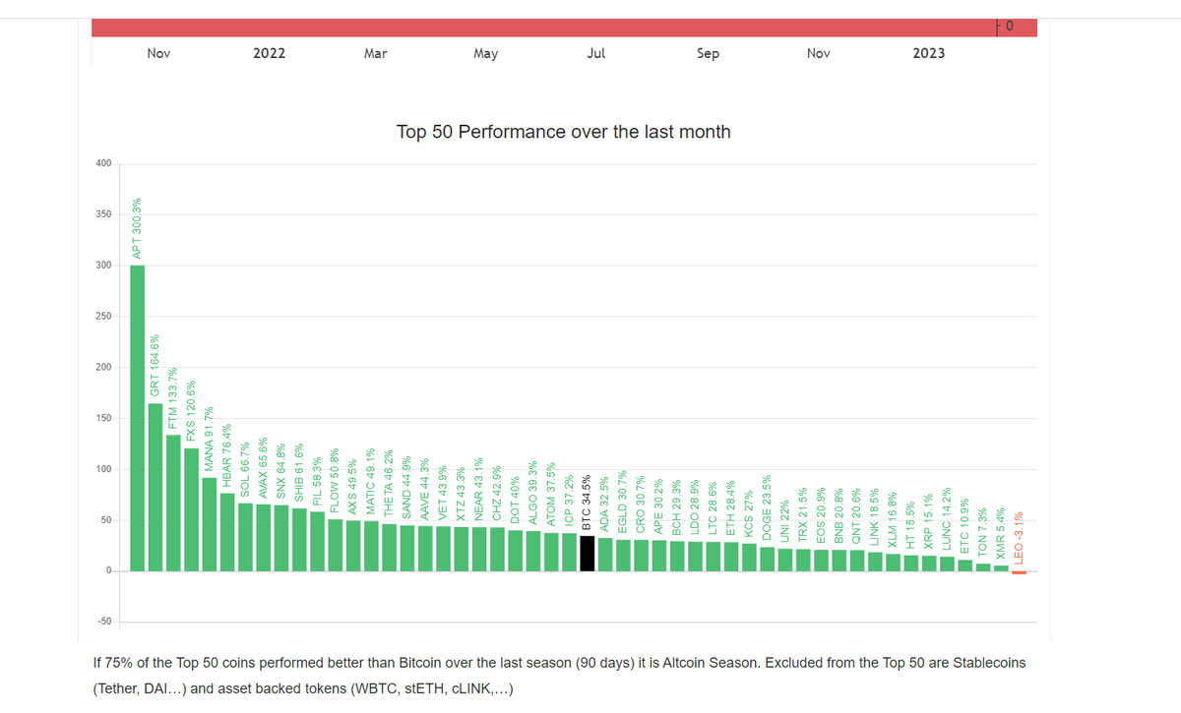Click the ALGO 39.3% label
Screen dimensions: 1181x713
tap(532, 494)
